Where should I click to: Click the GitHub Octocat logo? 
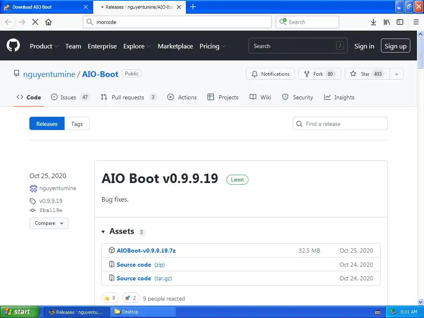tap(13, 45)
